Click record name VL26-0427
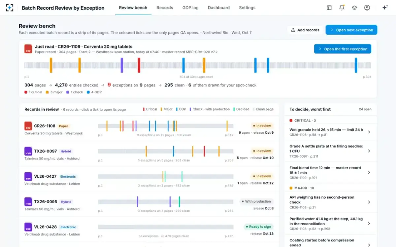Image resolution: width=396 pixels, height=247 pixels. coord(45,177)
